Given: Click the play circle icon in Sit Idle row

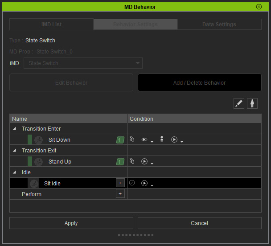Looking at the screenshot, I should click(x=144, y=183).
